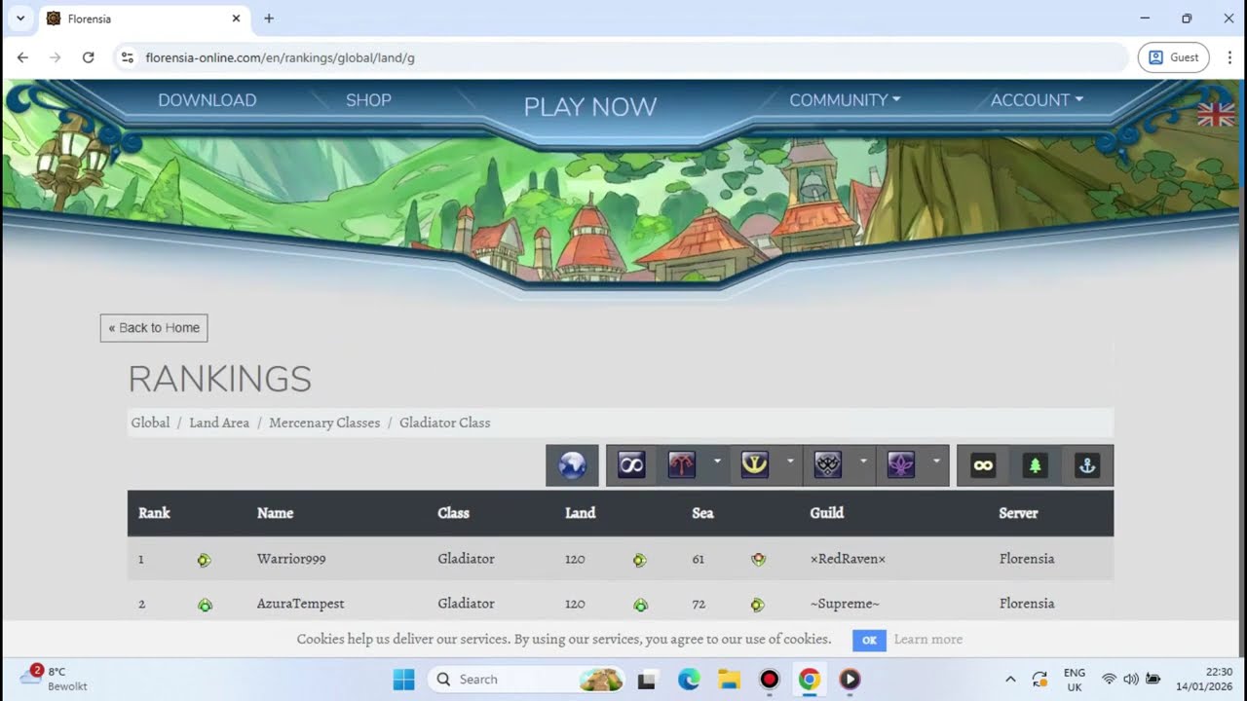Viewport: 1247px width, 701px height.
Task: Open Chrome's three-dot menu
Action: pos(1229,57)
